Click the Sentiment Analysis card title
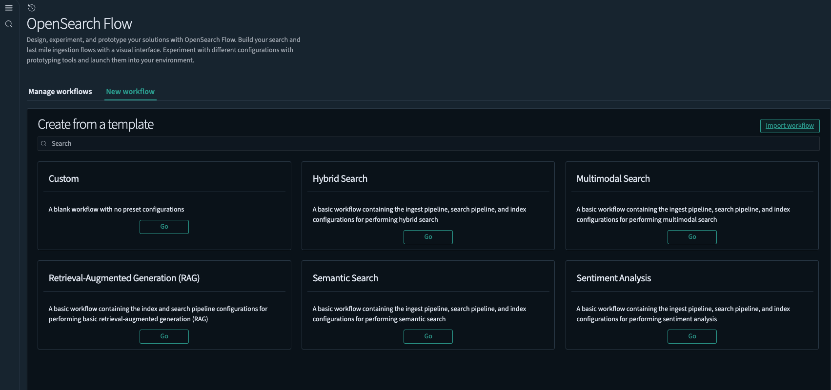 point(613,278)
